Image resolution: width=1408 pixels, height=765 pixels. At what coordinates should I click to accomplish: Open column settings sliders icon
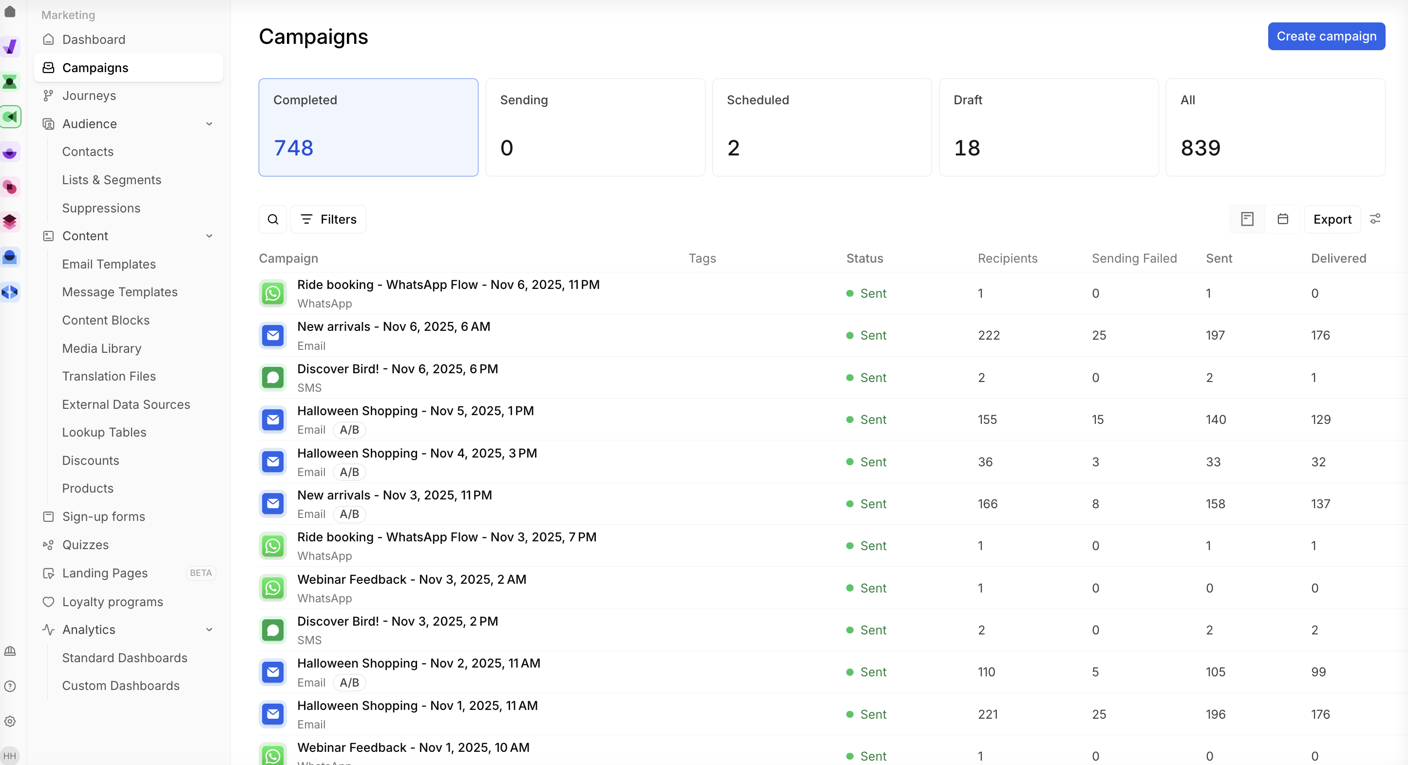[1375, 219]
